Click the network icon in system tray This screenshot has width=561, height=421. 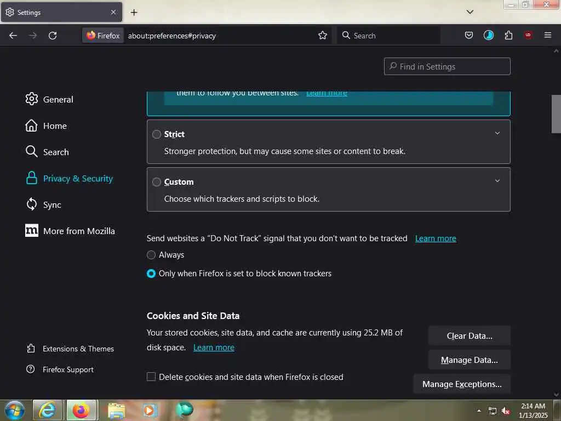(493, 411)
